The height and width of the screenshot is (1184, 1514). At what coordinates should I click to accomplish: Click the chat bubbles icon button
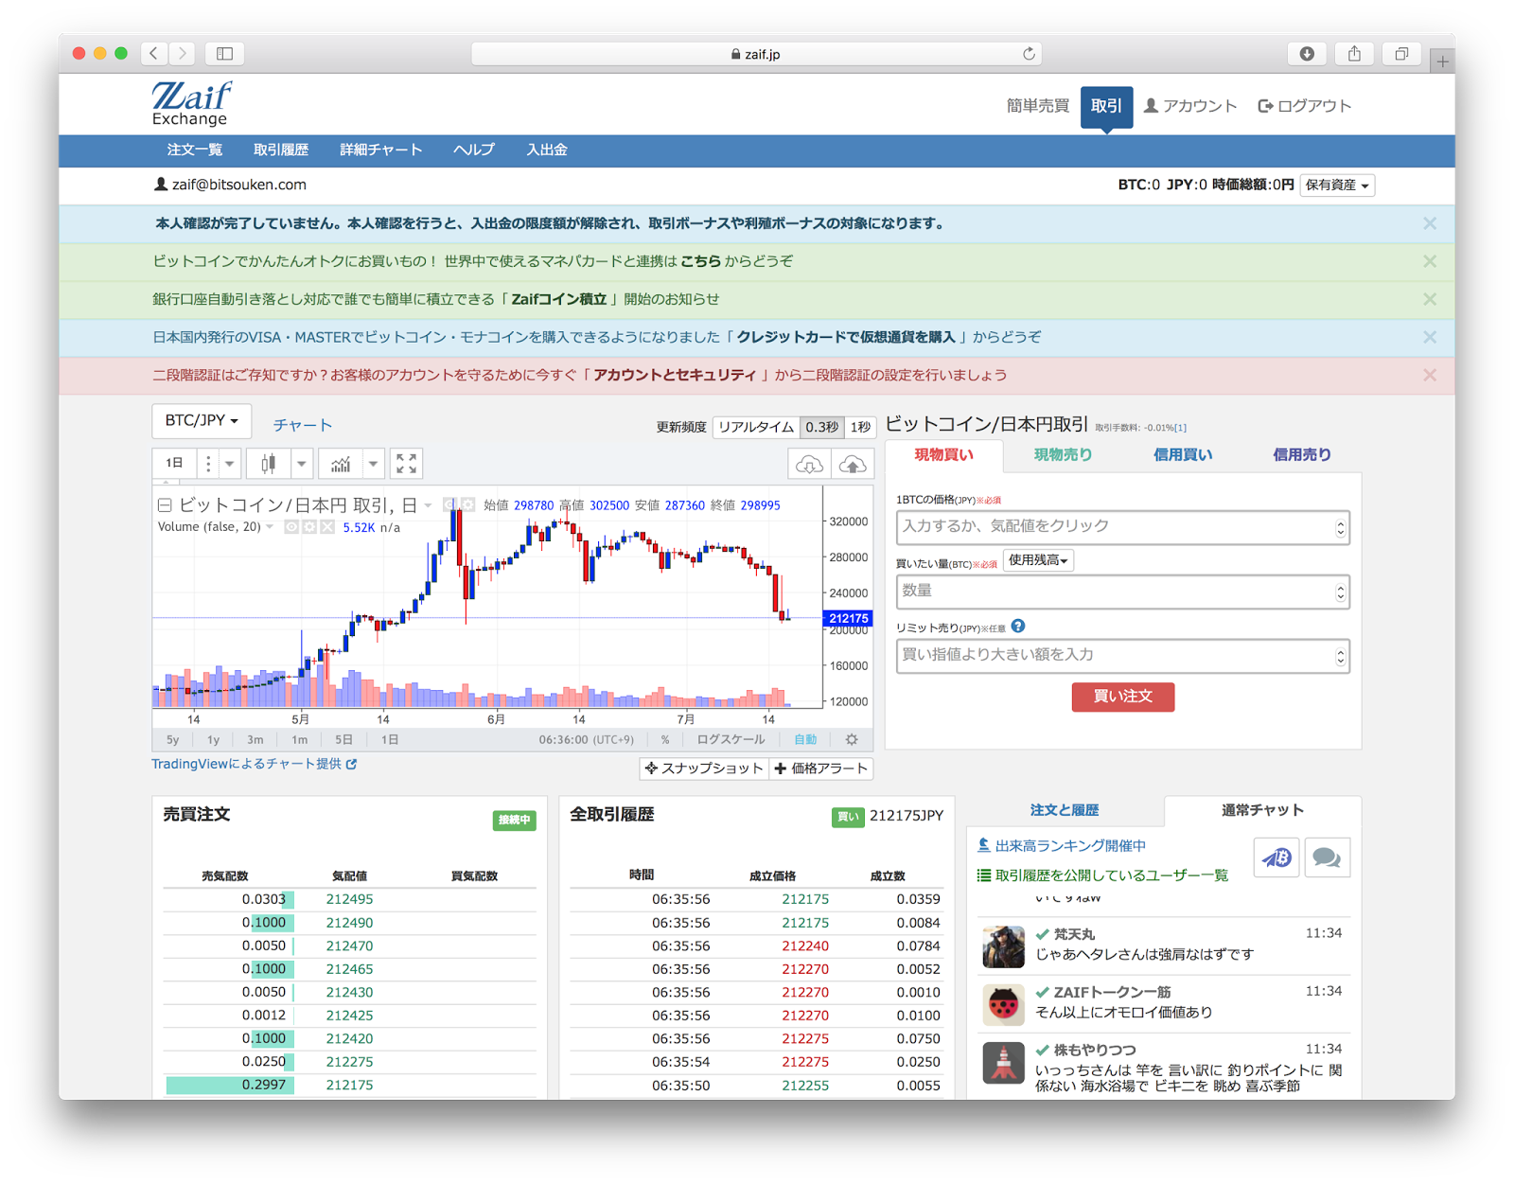click(1327, 857)
